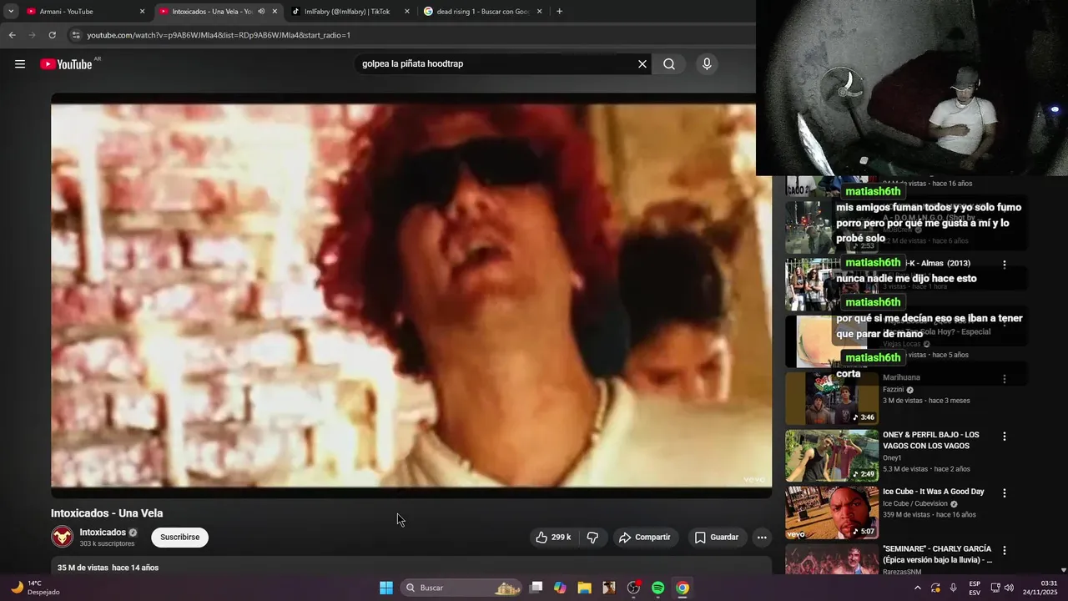The image size is (1068, 601).
Task: Subscribe with the Suscribirse button
Action: click(179, 538)
